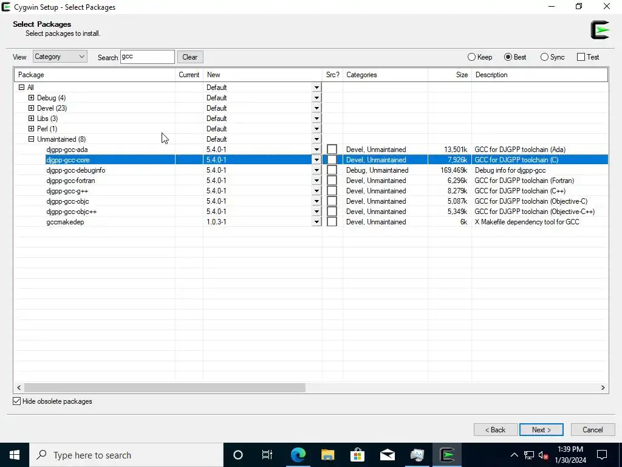Expand the Perl (1) category
This screenshot has width=622, height=467.
(x=32, y=128)
